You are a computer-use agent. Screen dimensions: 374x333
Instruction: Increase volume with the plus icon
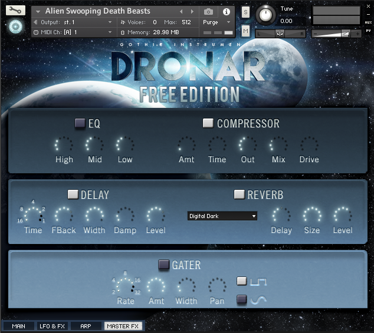[357, 34]
